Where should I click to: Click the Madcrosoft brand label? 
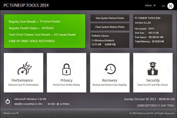pyautogui.click(x=11, y=113)
